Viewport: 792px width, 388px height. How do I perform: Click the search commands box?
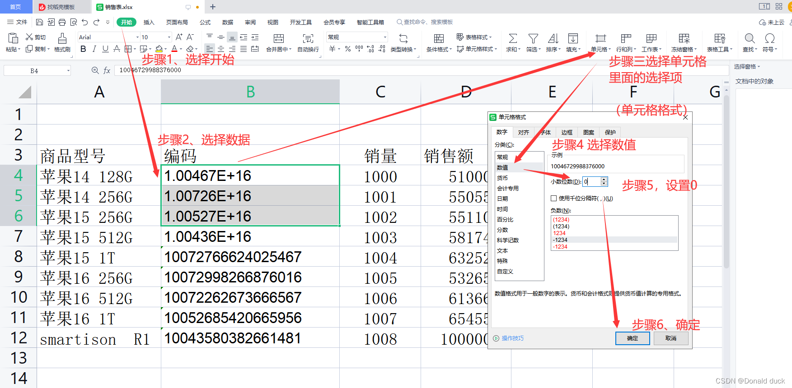(425, 22)
